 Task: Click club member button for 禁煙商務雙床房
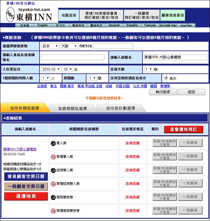(165, 211)
